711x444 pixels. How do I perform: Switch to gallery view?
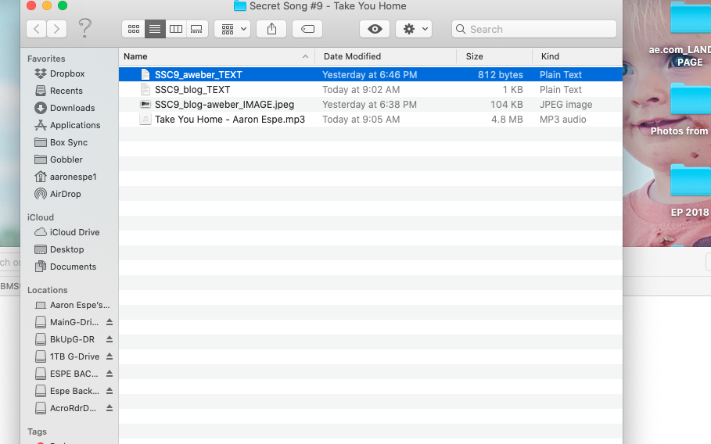[x=197, y=29]
